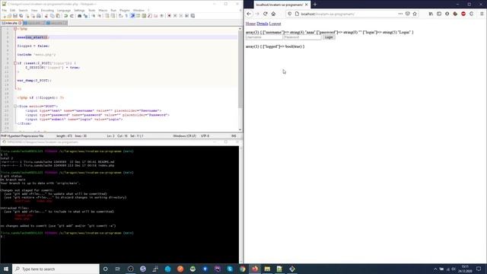Screen dimensions: 487x274
Task: Open a new Firefox tab with plus button
Action: point(315,5)
